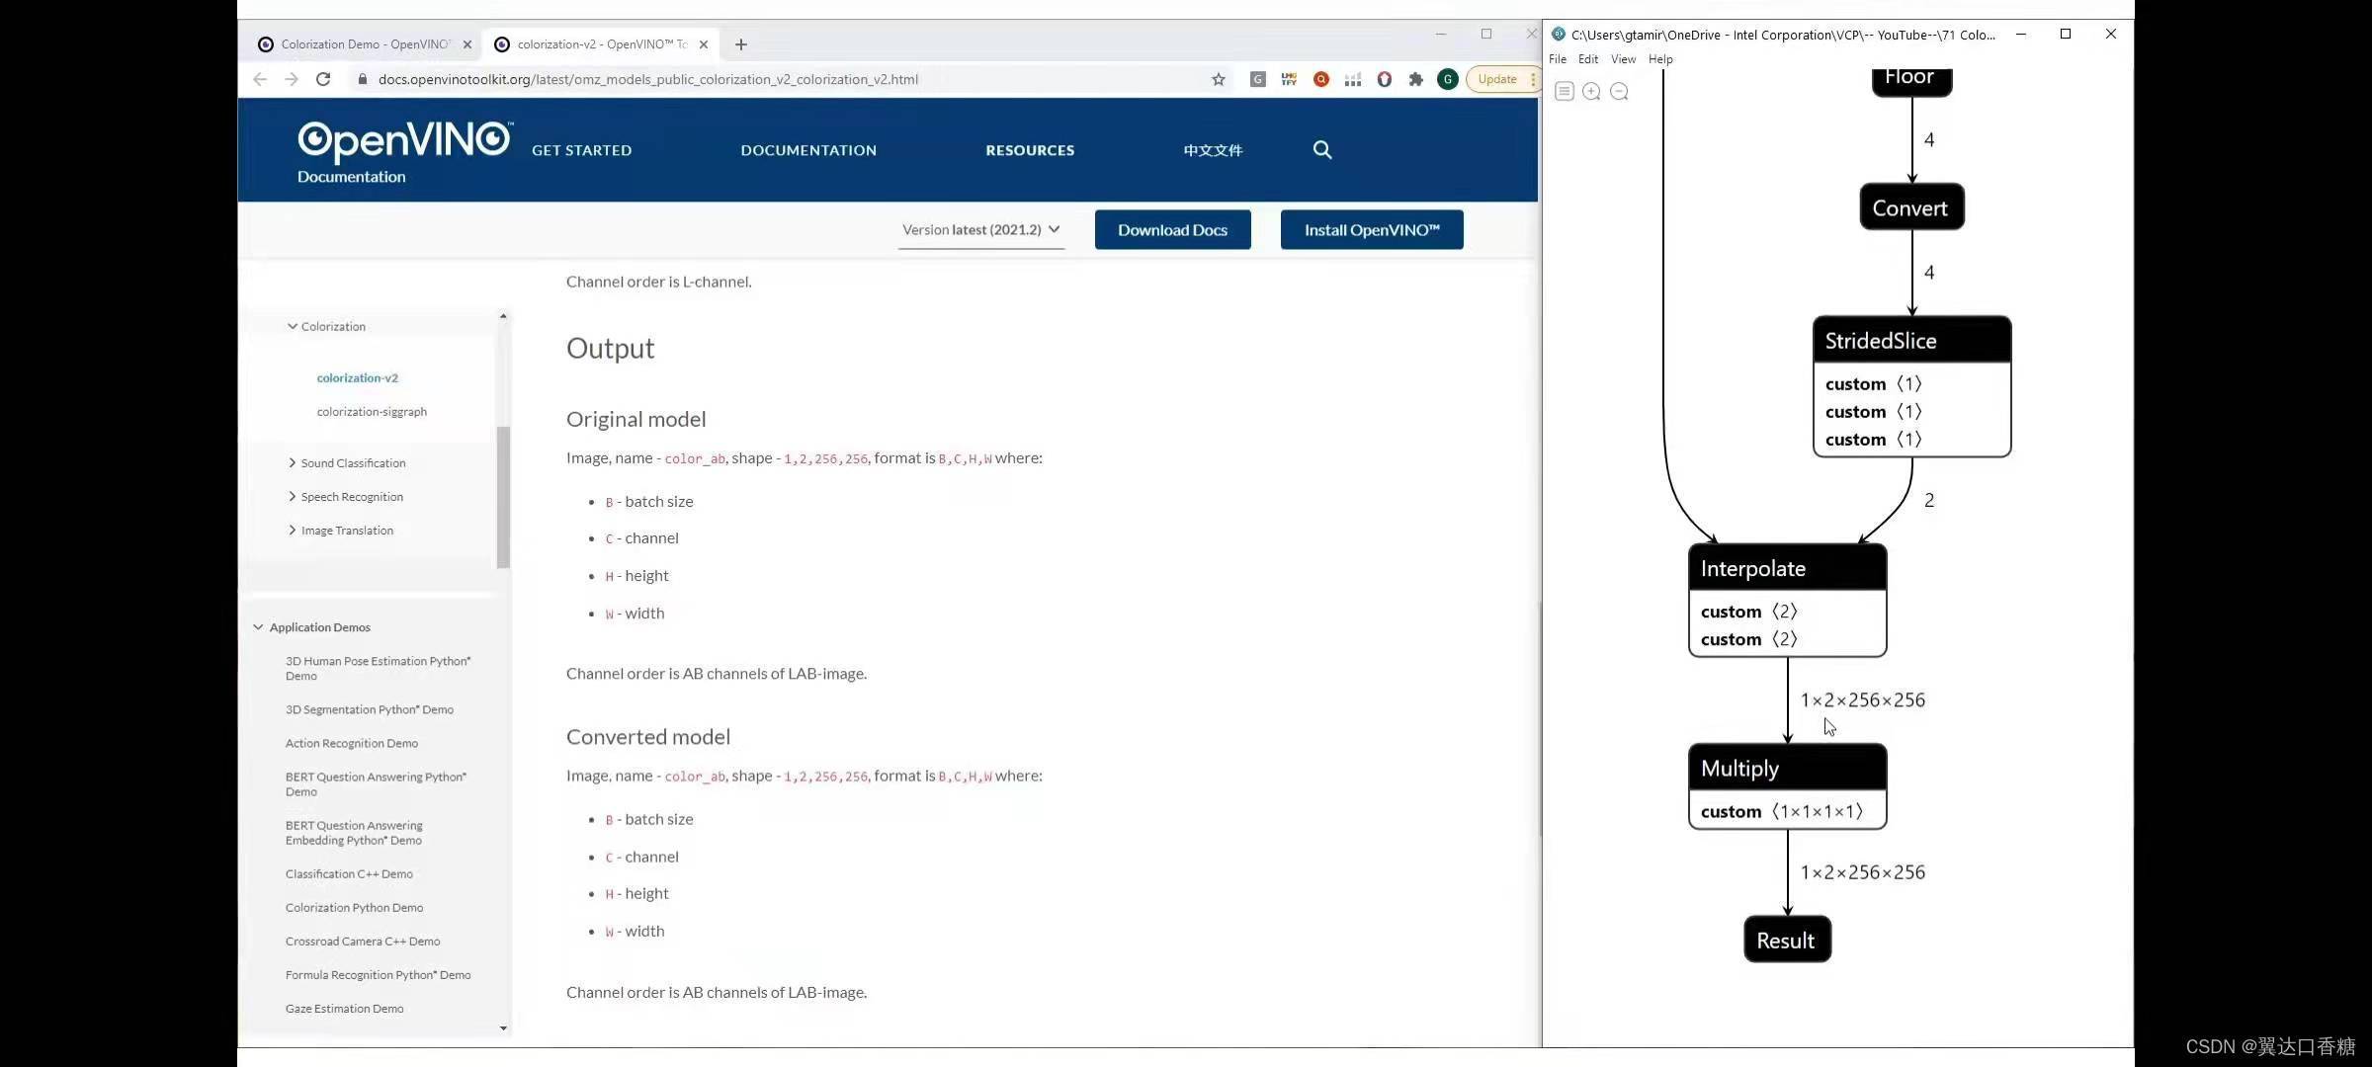Viewport: 2372px width, 1067px height.
Task: Close the colorization-v2 tab
Action: pos(704,44)
